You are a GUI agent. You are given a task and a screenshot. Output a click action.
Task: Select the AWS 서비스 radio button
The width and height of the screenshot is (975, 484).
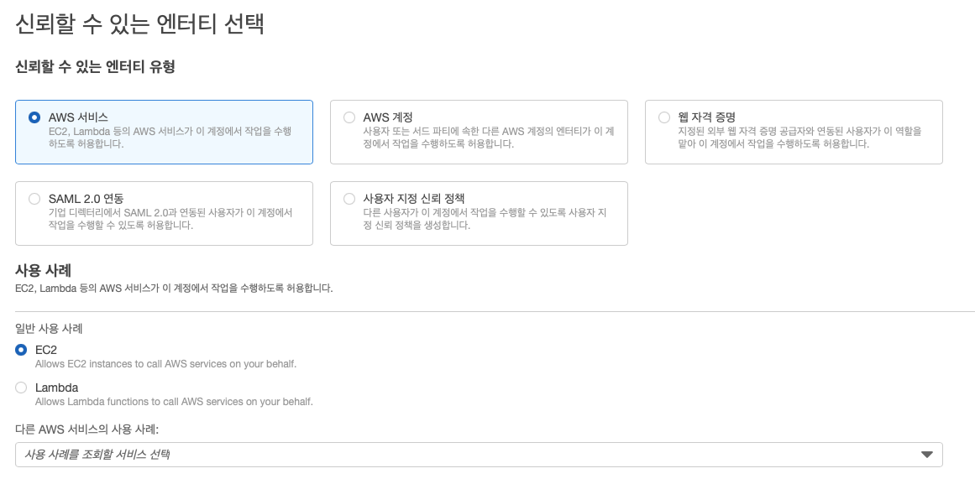pos(34,117)
